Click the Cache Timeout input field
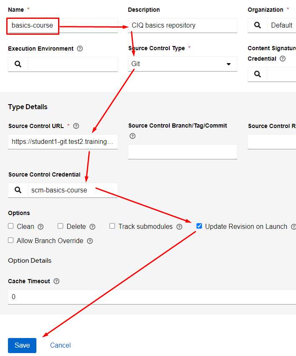 point(151,297)
